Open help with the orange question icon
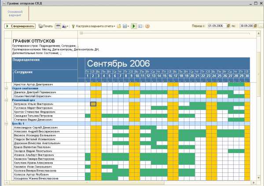This screenshot has width=264, height=186. point(147,26)
